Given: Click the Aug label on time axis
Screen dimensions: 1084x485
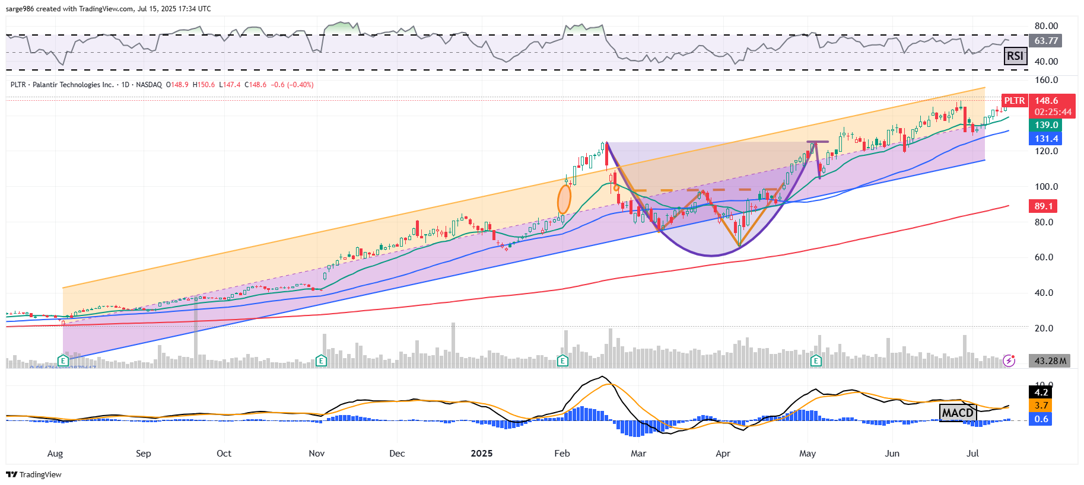Looking at the screenshot, I should (x=55, y=454).
